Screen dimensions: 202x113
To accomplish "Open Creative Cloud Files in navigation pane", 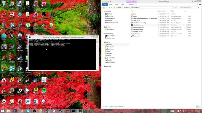I will tap(112, 23).
